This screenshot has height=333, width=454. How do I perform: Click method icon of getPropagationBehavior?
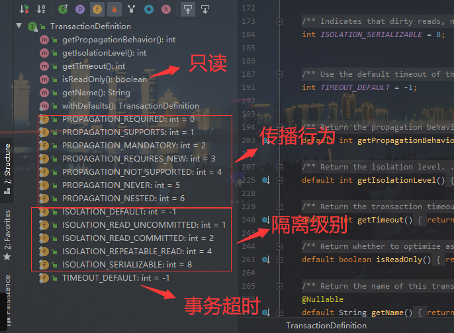point(44,40)
